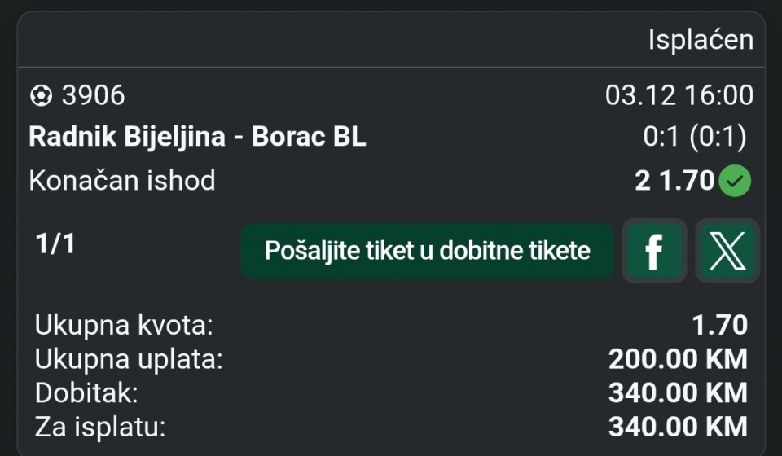The height and width of the screenshot is (456, 782).
Task: Open the Radnik Bijeljina - Borac BL match
Action: pyautogui.click(x=197, y=137)
